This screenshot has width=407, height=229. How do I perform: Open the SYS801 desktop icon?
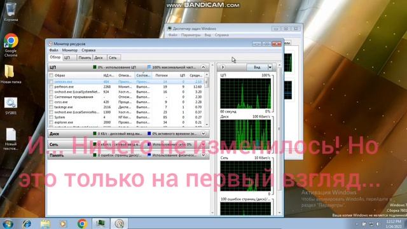point(11,106)
